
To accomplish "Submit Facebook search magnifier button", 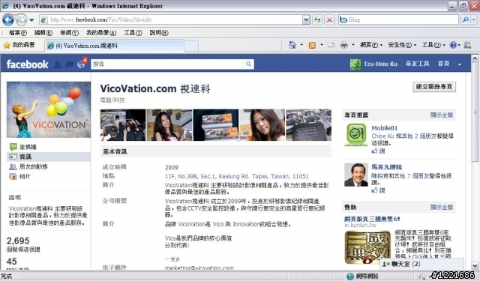I will pos(248,64).
